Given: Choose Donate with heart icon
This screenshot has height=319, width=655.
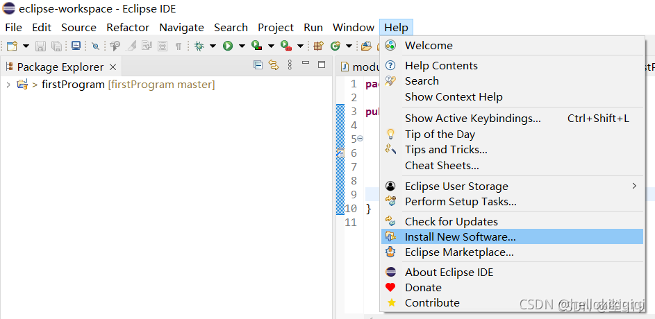Looking at the screenshot, I should (x=512, y=288).
